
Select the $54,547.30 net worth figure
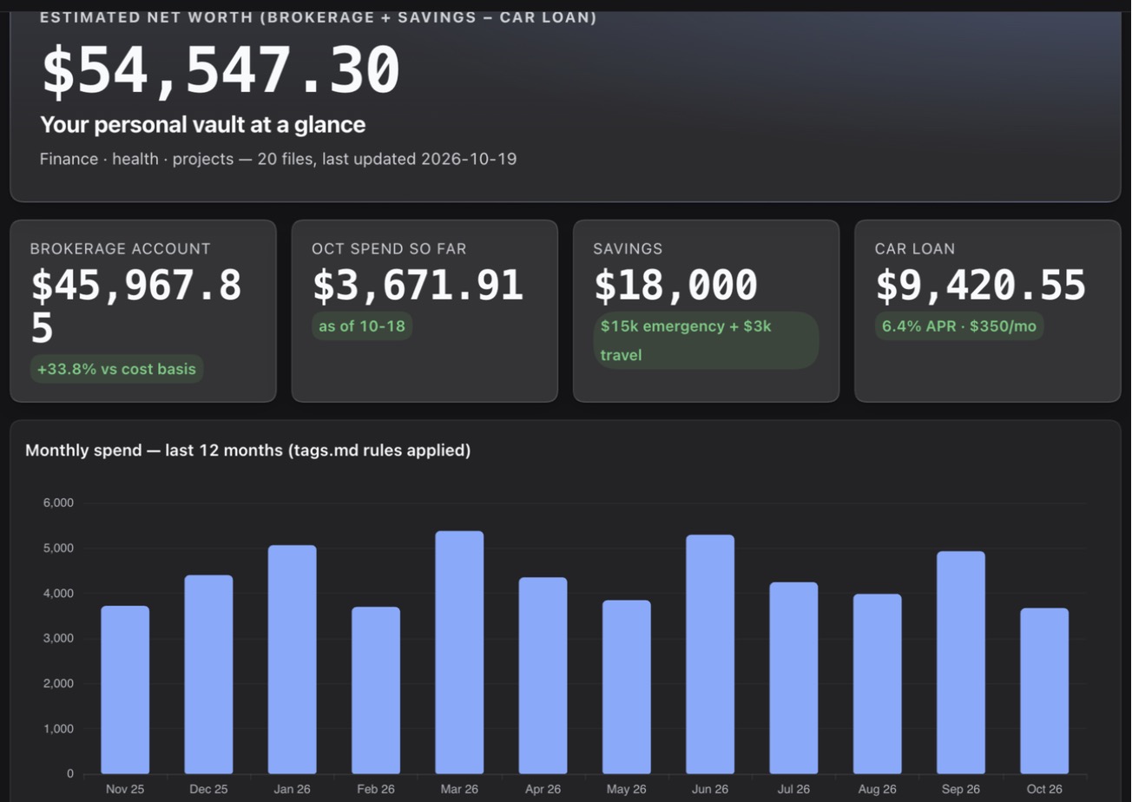pos(220,70)
